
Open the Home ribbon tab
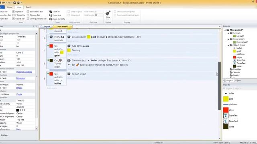click(x=10, y=7)
